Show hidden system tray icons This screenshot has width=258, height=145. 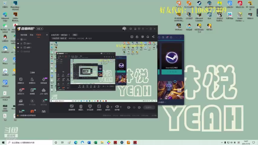click(222, 143)
